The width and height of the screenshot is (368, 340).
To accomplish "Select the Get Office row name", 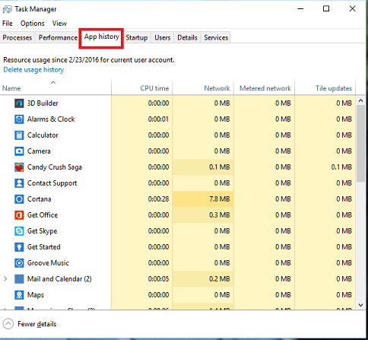I will pos(43,215).
